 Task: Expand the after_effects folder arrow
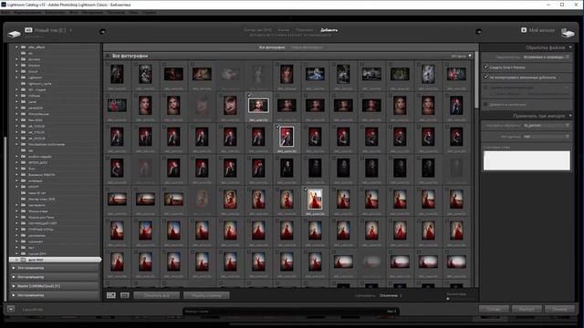click(16, 47)
